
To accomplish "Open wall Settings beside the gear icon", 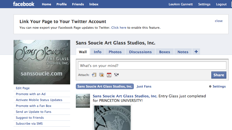I will pos(219,86).
